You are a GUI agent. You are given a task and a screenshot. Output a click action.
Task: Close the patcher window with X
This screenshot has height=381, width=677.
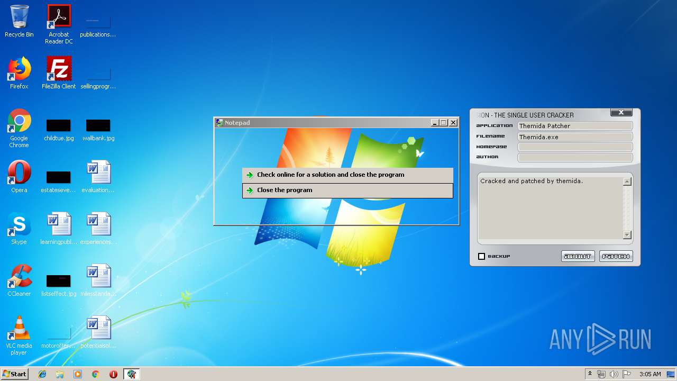[x=621, y=112]
